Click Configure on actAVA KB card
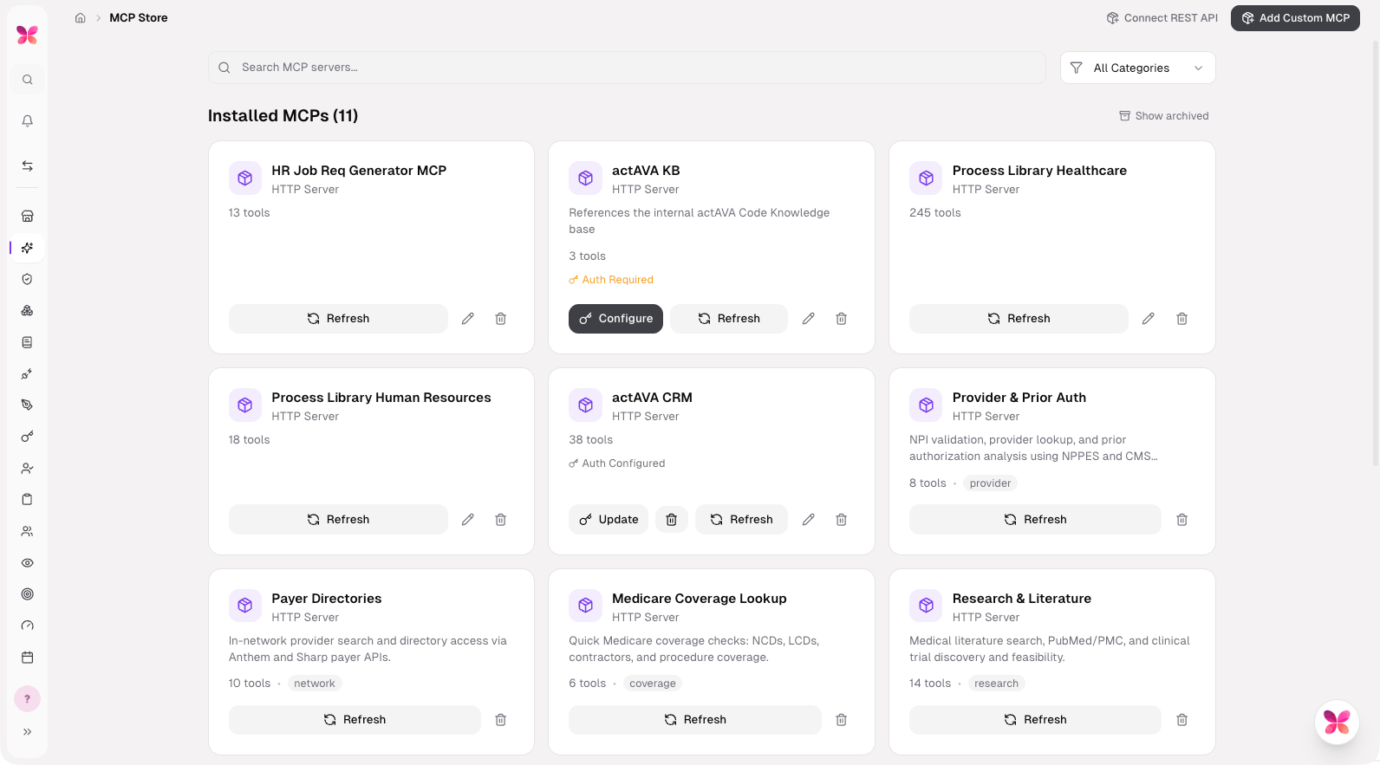 615,319
